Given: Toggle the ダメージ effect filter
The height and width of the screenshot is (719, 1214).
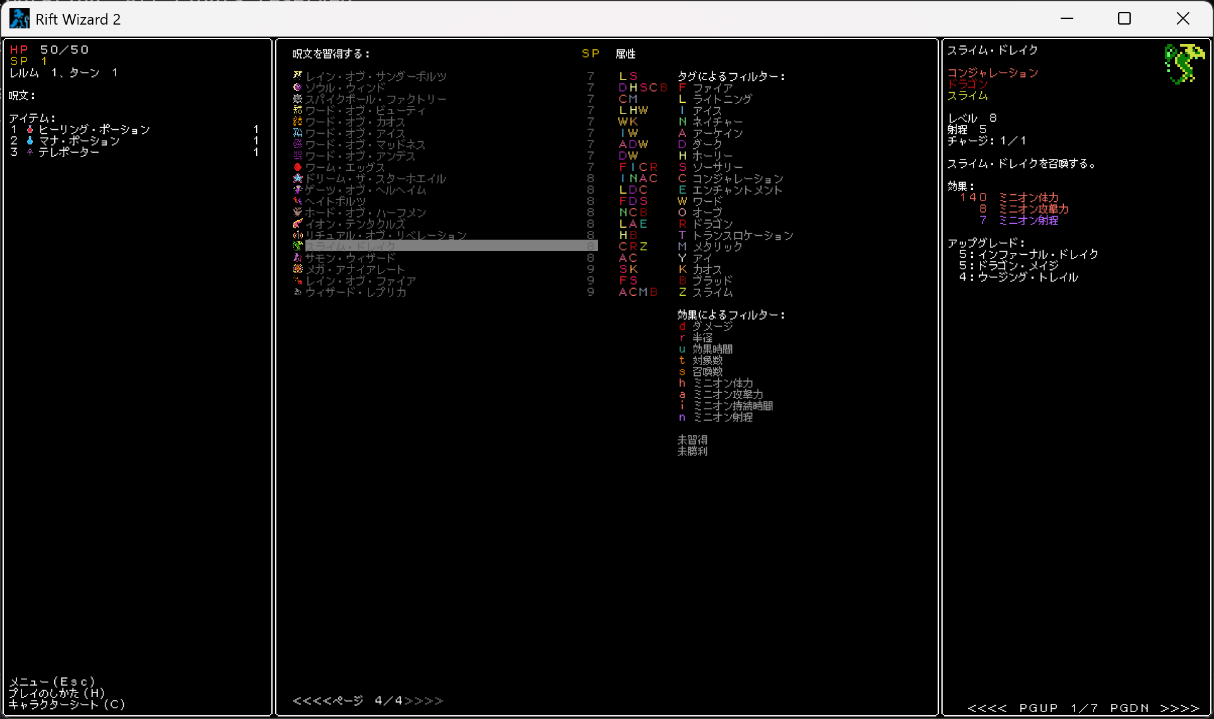Looking at the screenshot, I should (x=712, y=326).
